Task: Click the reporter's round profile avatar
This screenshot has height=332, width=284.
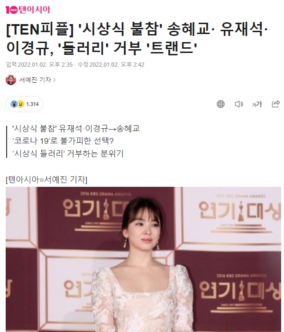Action: coord(11,80)
